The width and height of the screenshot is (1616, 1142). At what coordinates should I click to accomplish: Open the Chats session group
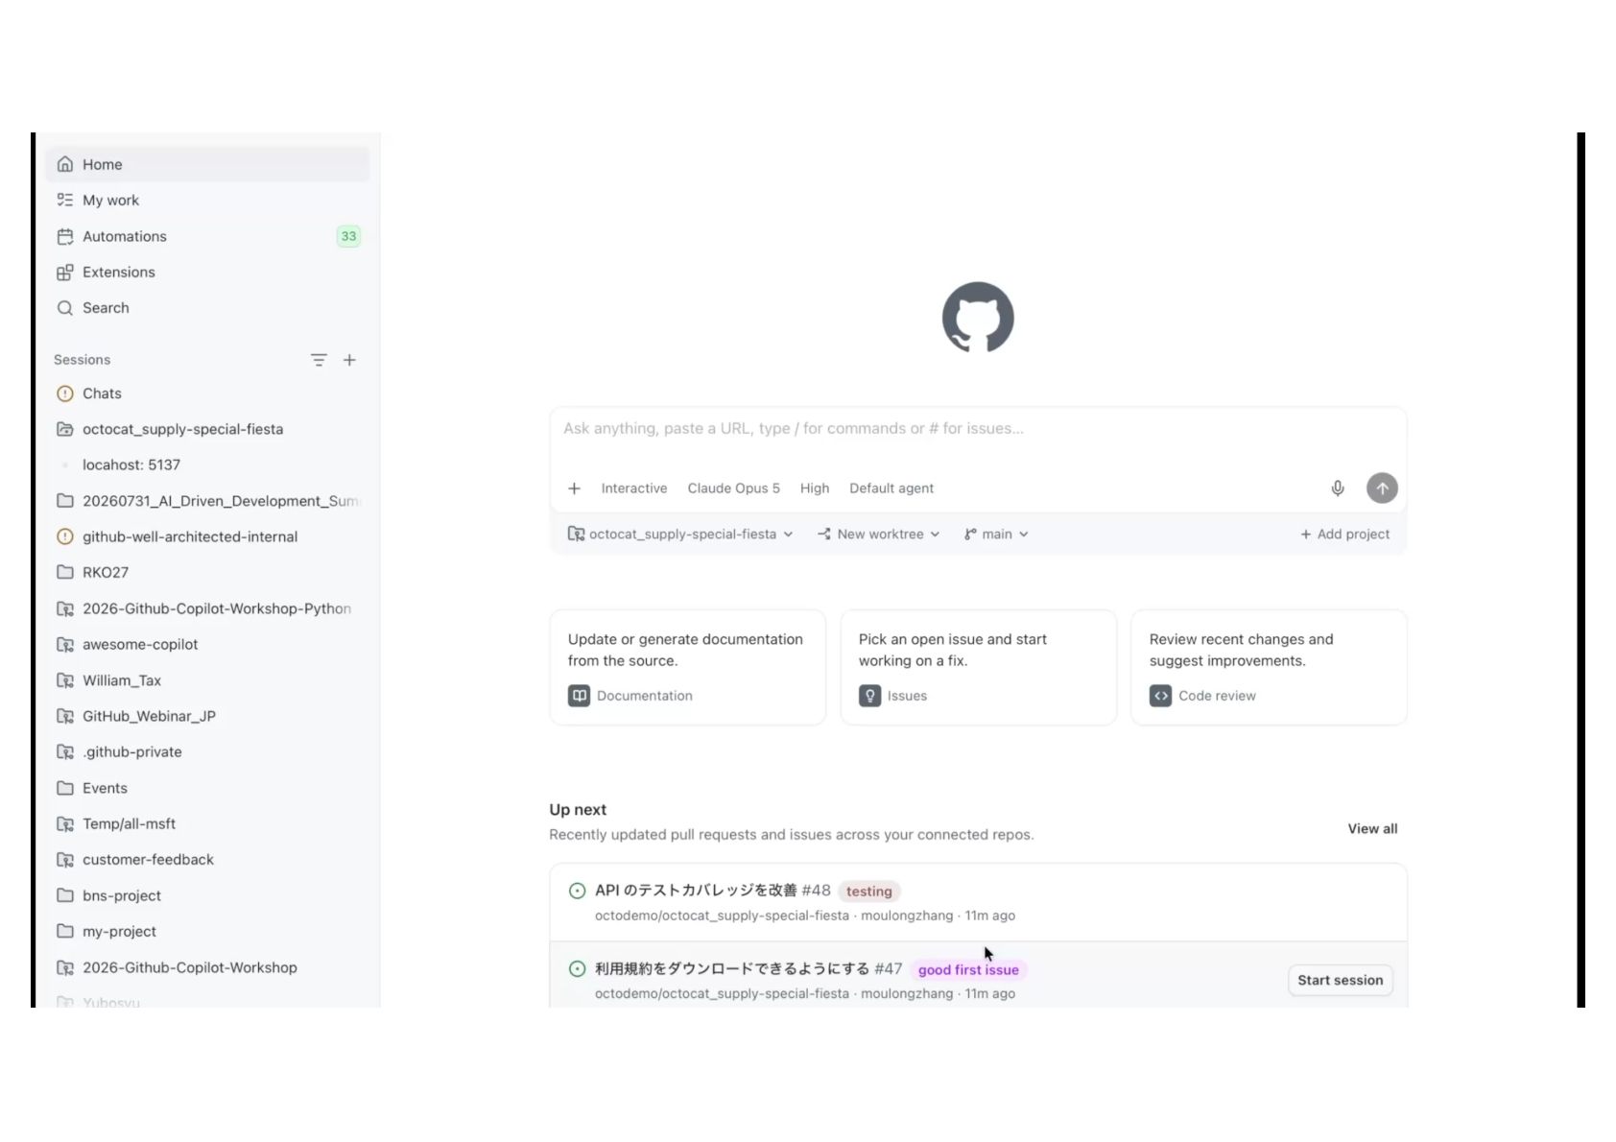206,393
